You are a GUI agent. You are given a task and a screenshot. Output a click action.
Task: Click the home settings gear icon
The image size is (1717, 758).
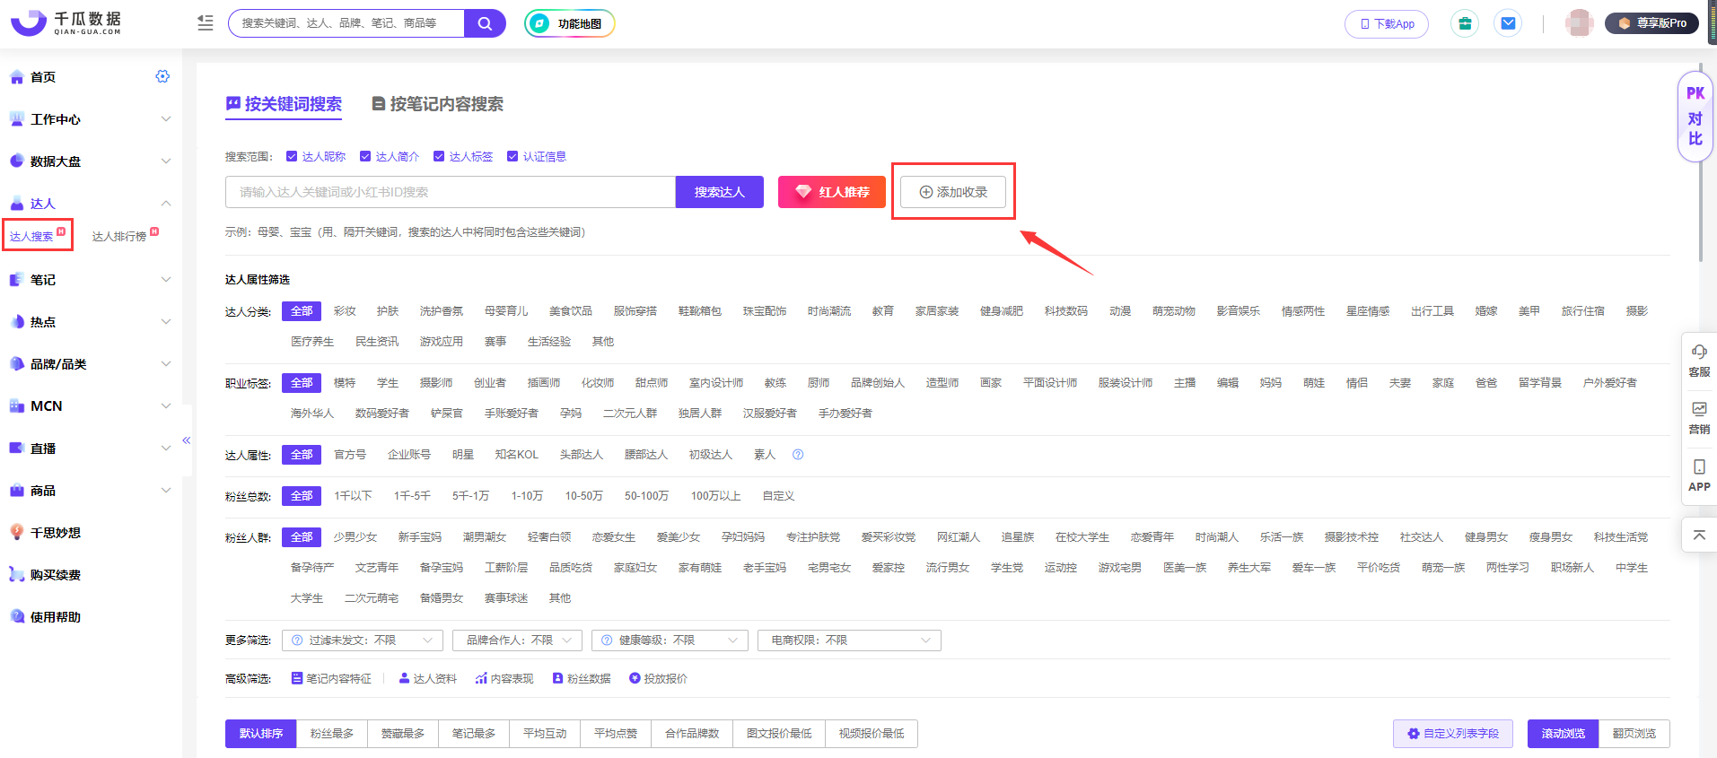click(x=162, y=76)
